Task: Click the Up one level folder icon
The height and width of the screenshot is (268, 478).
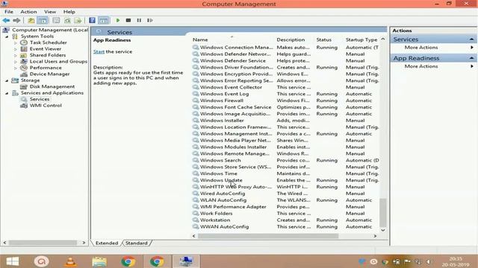Action: (31, 20)
